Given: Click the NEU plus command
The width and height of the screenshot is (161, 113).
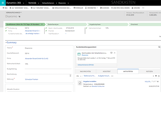Looking at the screenshot, I should (x=5, y=8).
